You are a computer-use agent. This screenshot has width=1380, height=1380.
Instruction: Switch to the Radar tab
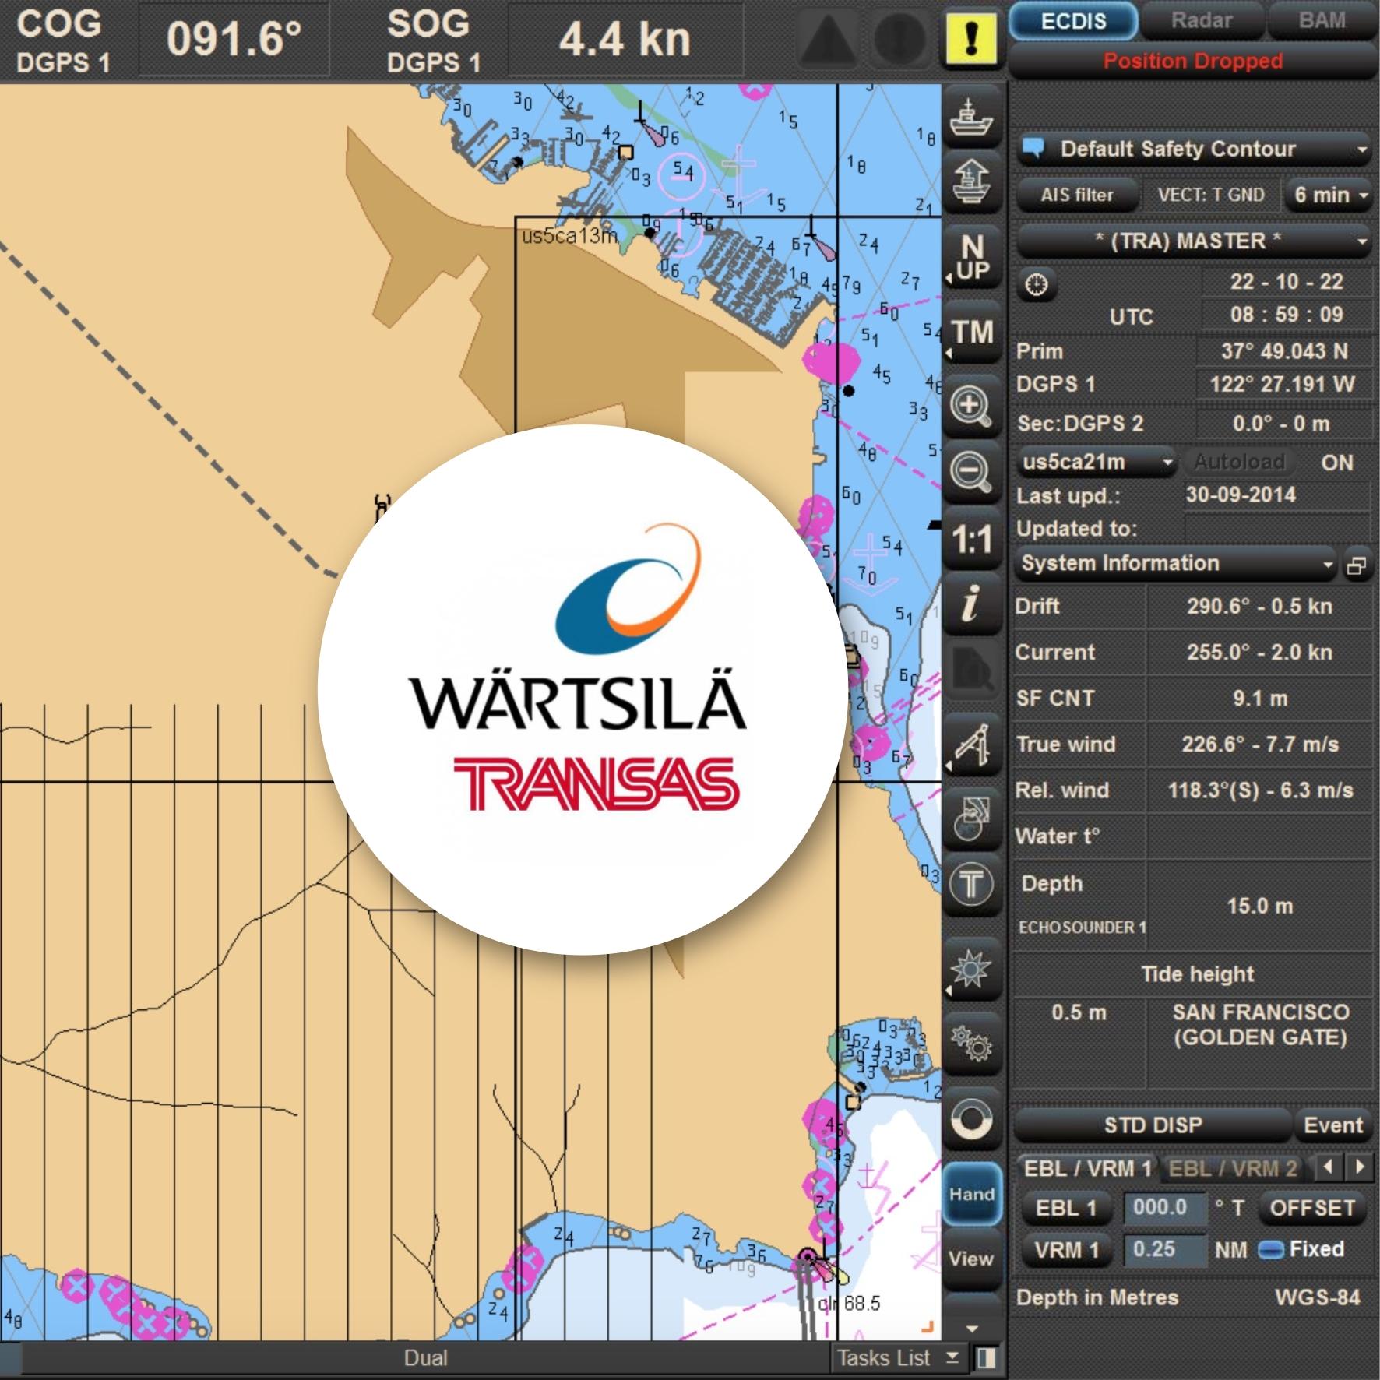tap(1202, 21)
